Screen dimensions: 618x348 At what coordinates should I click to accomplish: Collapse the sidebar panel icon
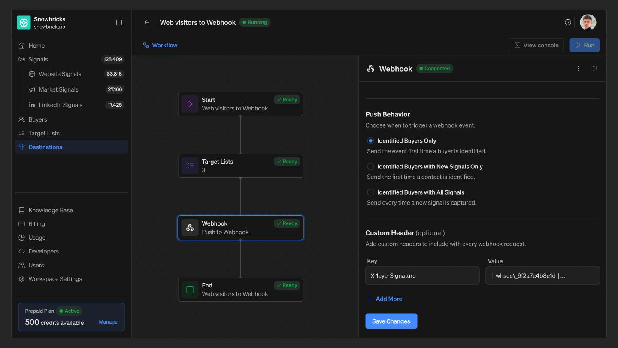pos(119,22)
